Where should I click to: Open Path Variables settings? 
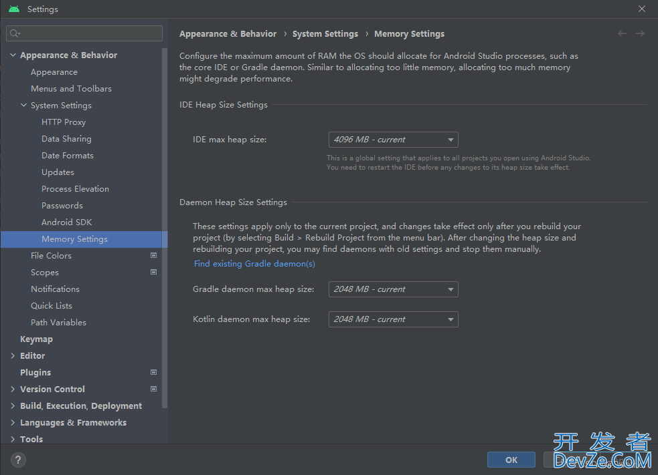pos(58,323)
